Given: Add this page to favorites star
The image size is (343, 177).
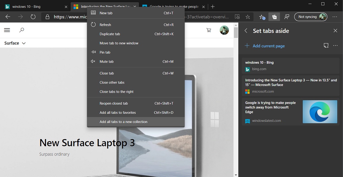Looking at the screenshot, I should 248,17.
